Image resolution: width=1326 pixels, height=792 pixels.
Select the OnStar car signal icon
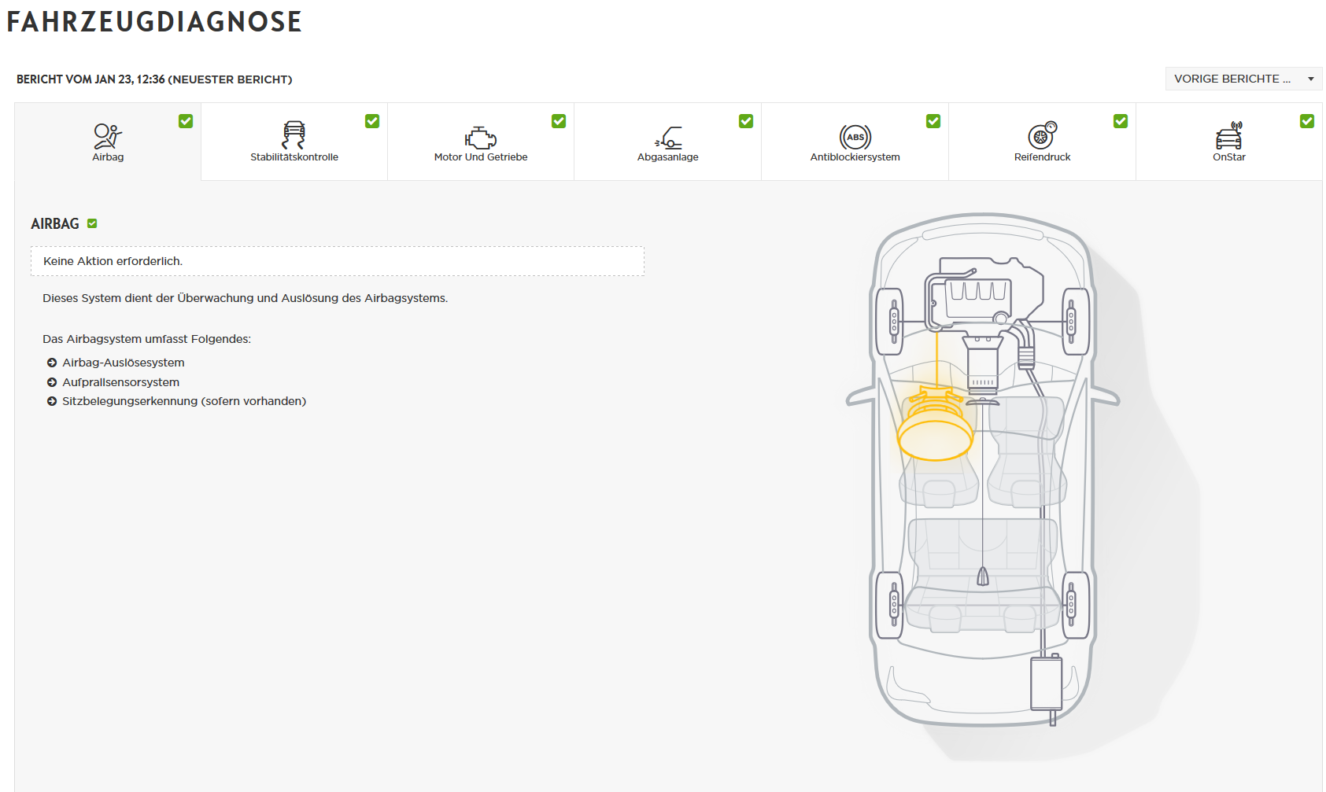(1229, 135)
